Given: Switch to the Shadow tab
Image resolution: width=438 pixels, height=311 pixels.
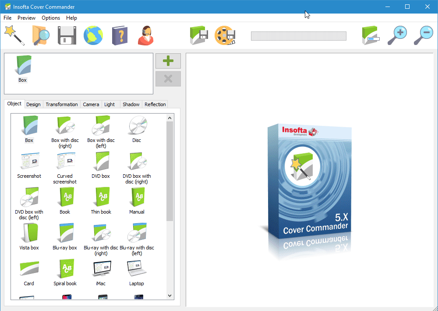Looking at the screenshot, I should pyautogui.click(x=131, y=104).
